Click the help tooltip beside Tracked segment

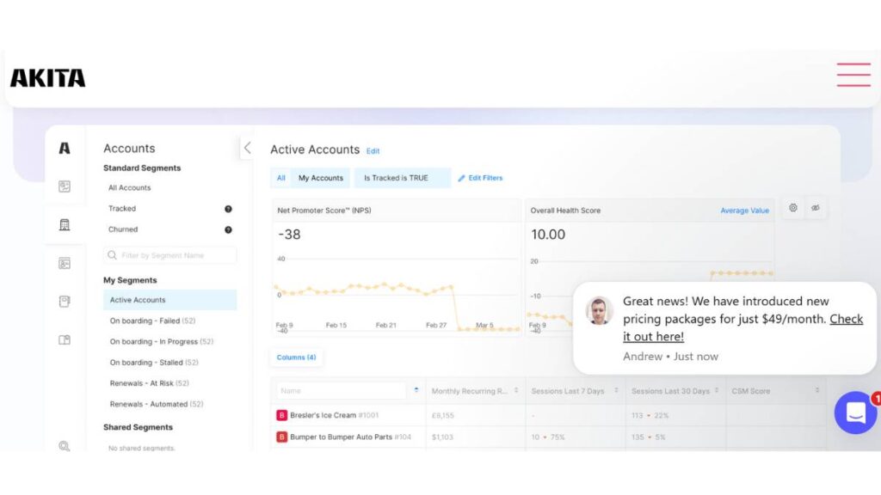click(x=227, y=208)
